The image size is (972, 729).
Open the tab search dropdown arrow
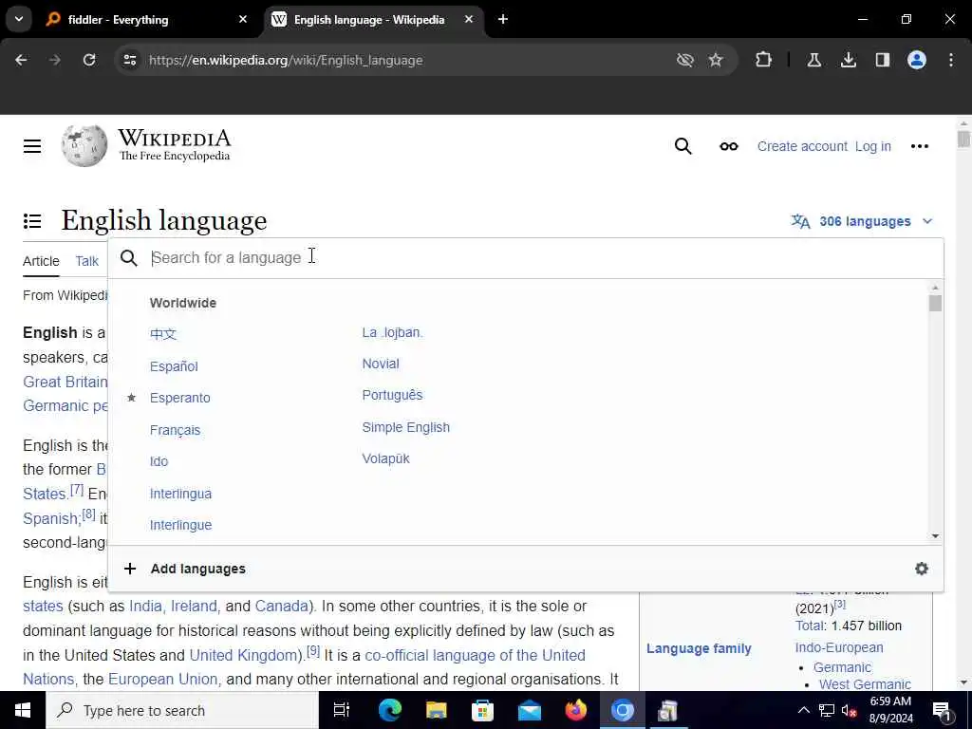(x=19, y=19)
